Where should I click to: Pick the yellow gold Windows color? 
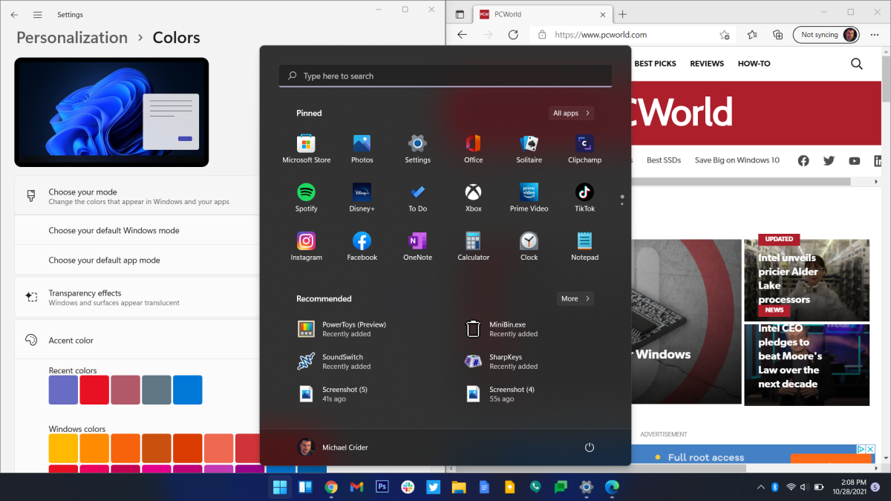(x=63, y=448)
